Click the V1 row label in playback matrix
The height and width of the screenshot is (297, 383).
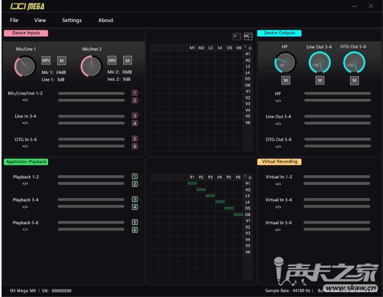point(248,221)
